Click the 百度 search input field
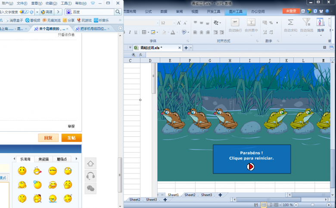The image size is (336, 208). tap(93, 12)
